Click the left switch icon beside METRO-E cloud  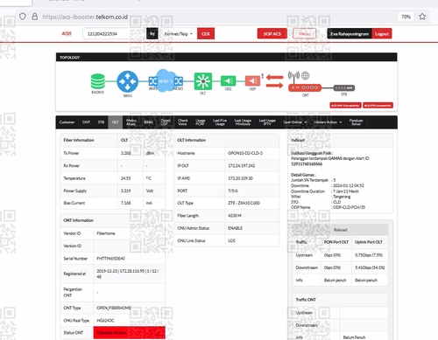point(153,81)
